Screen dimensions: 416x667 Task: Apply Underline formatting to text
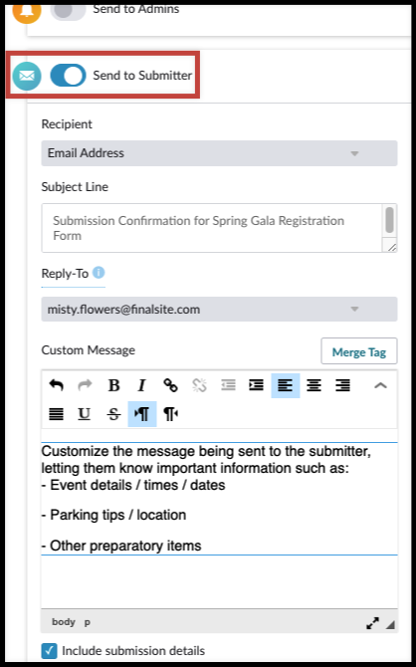85,413
